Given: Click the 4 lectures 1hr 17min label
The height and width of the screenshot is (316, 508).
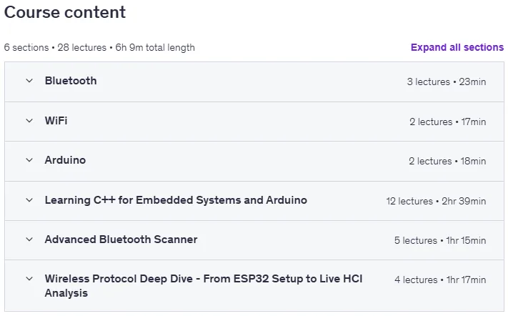Looking at the screenshot, I should point(440,280).
